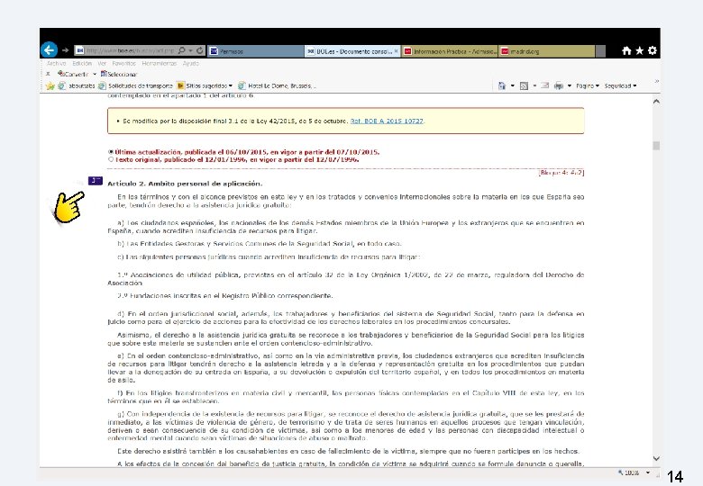The height and width of the screenshot is (486, 703).
Task: Click the command bar Home page icon
Action: coord(502,85)
